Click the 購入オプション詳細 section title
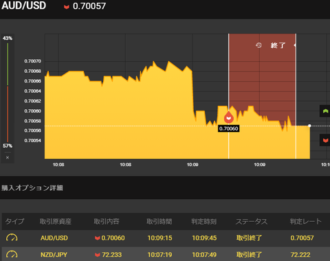 (x=32, y=188)
